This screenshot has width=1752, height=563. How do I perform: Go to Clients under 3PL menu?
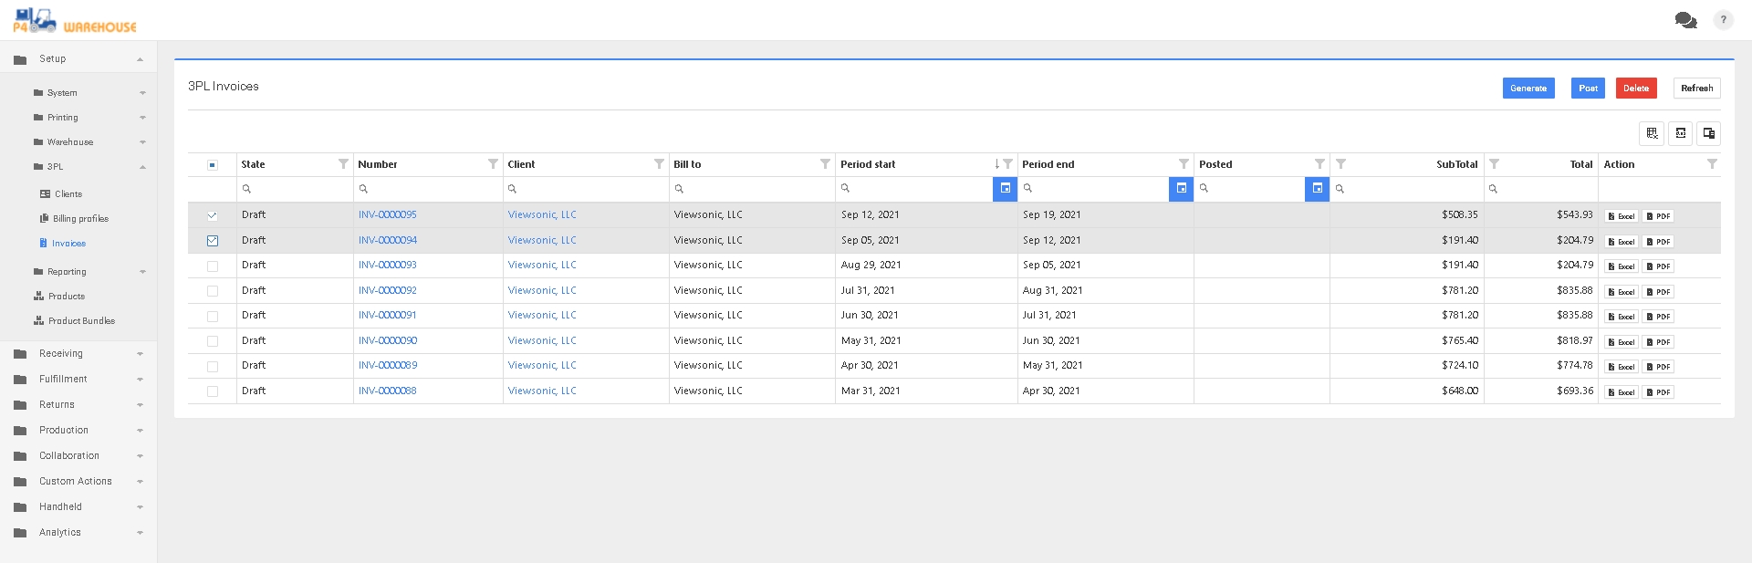point(68,194)
